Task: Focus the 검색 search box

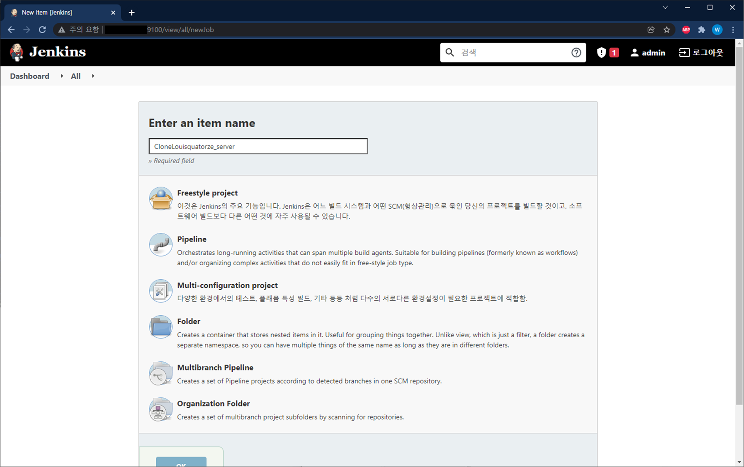Action: pos(513,52)
